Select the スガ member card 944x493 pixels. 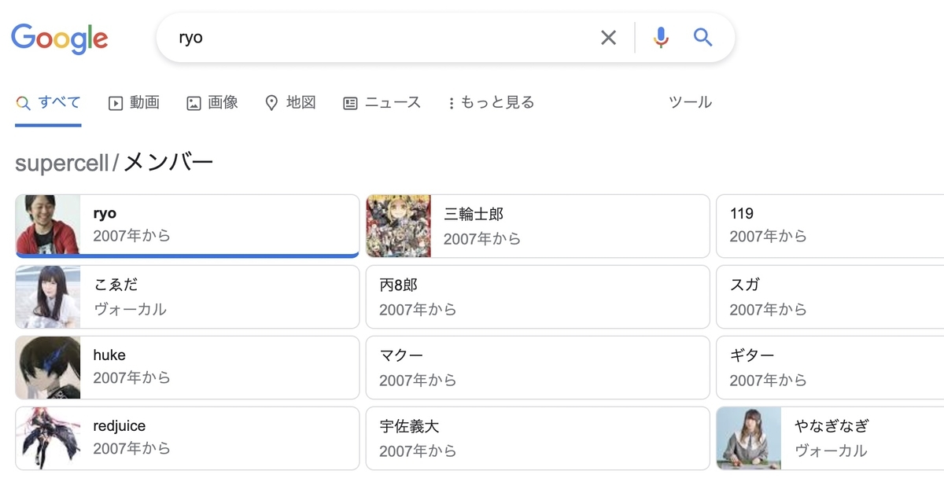[830, 296]
